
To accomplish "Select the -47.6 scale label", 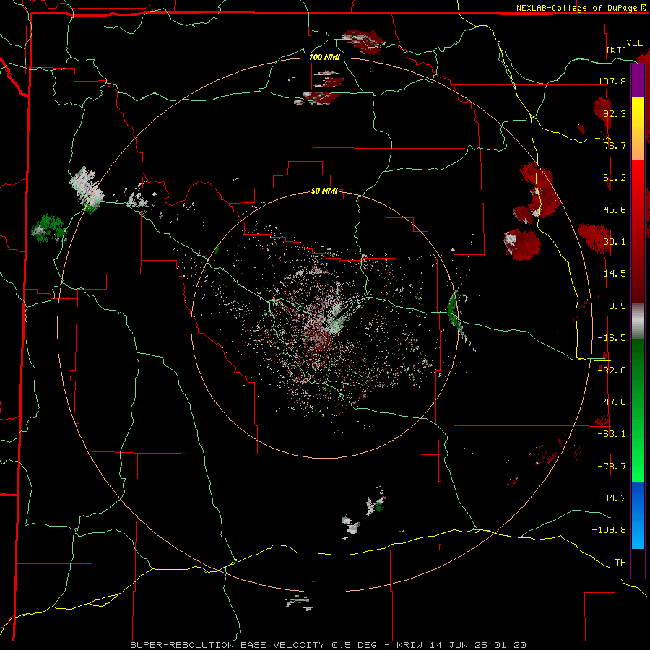I will click(612, 402).
